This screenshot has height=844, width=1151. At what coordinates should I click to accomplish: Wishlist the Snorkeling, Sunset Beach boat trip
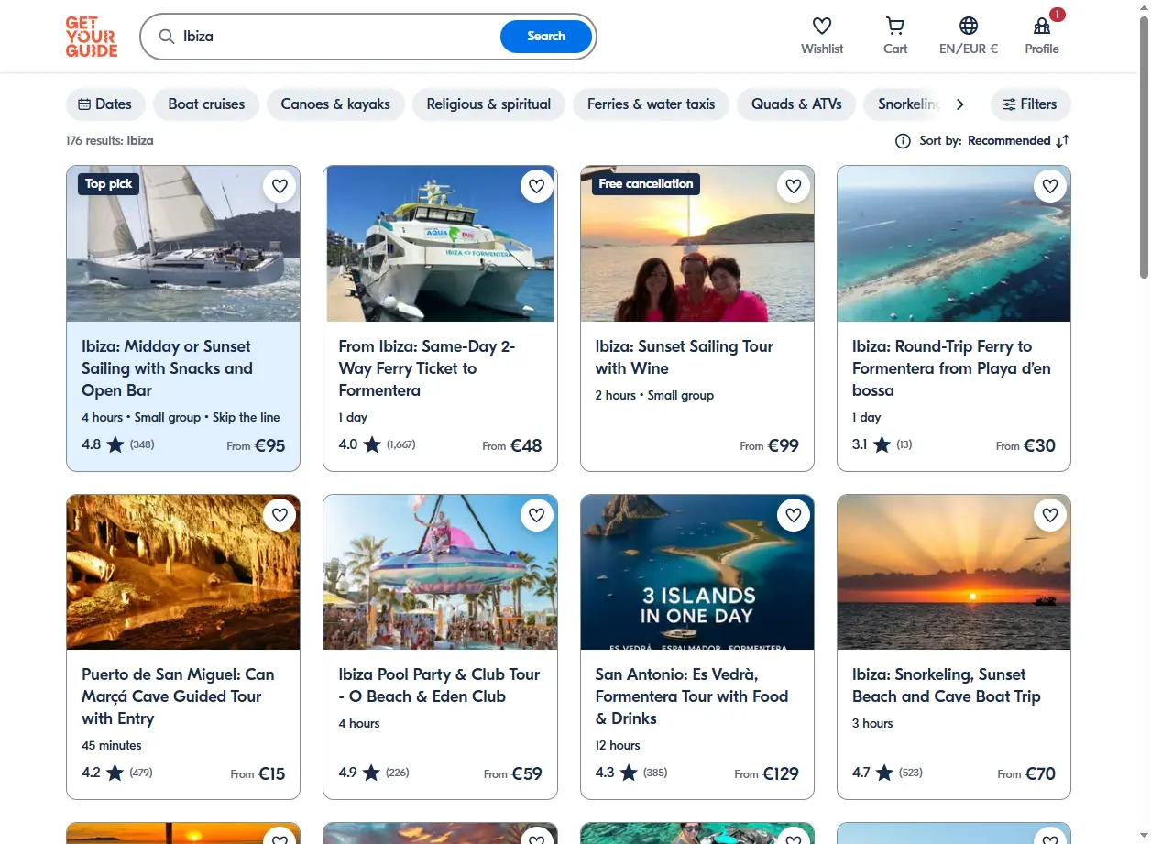pyautogui.click(x=1050, y=516)
